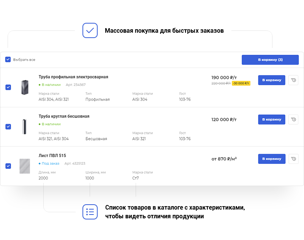Viewport: 304px width, 240px height.
Task: Click the perforated sheet ПВЛ thumbnail
Action: tap(25, 166)
